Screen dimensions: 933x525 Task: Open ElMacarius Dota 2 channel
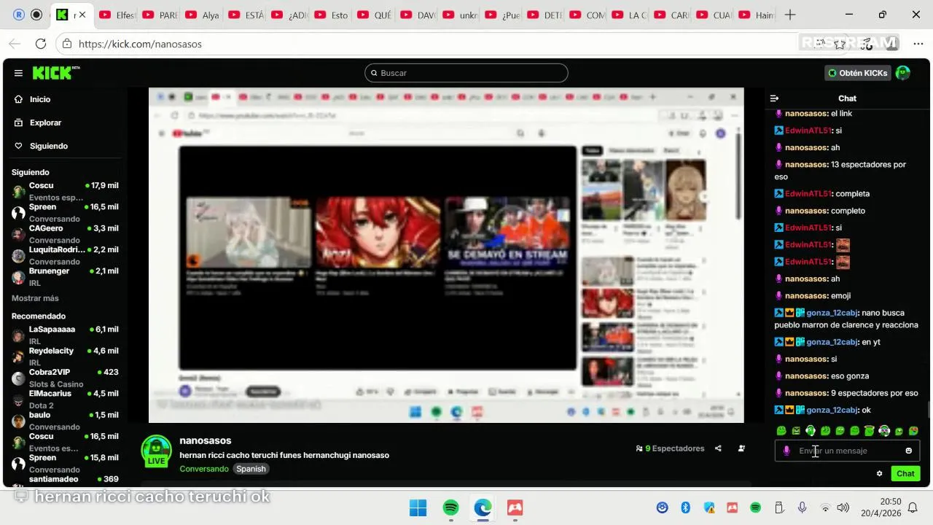pyautogui.click(x=64, y=399)
